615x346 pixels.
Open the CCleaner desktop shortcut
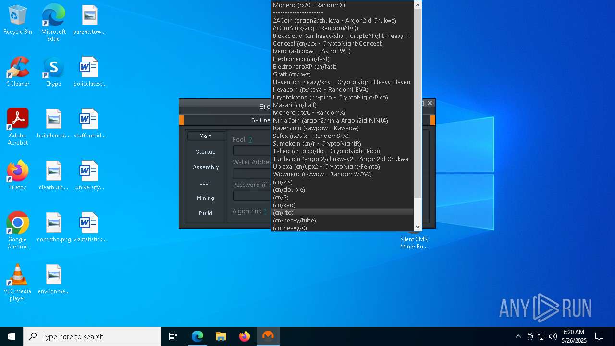click(18, 72)
